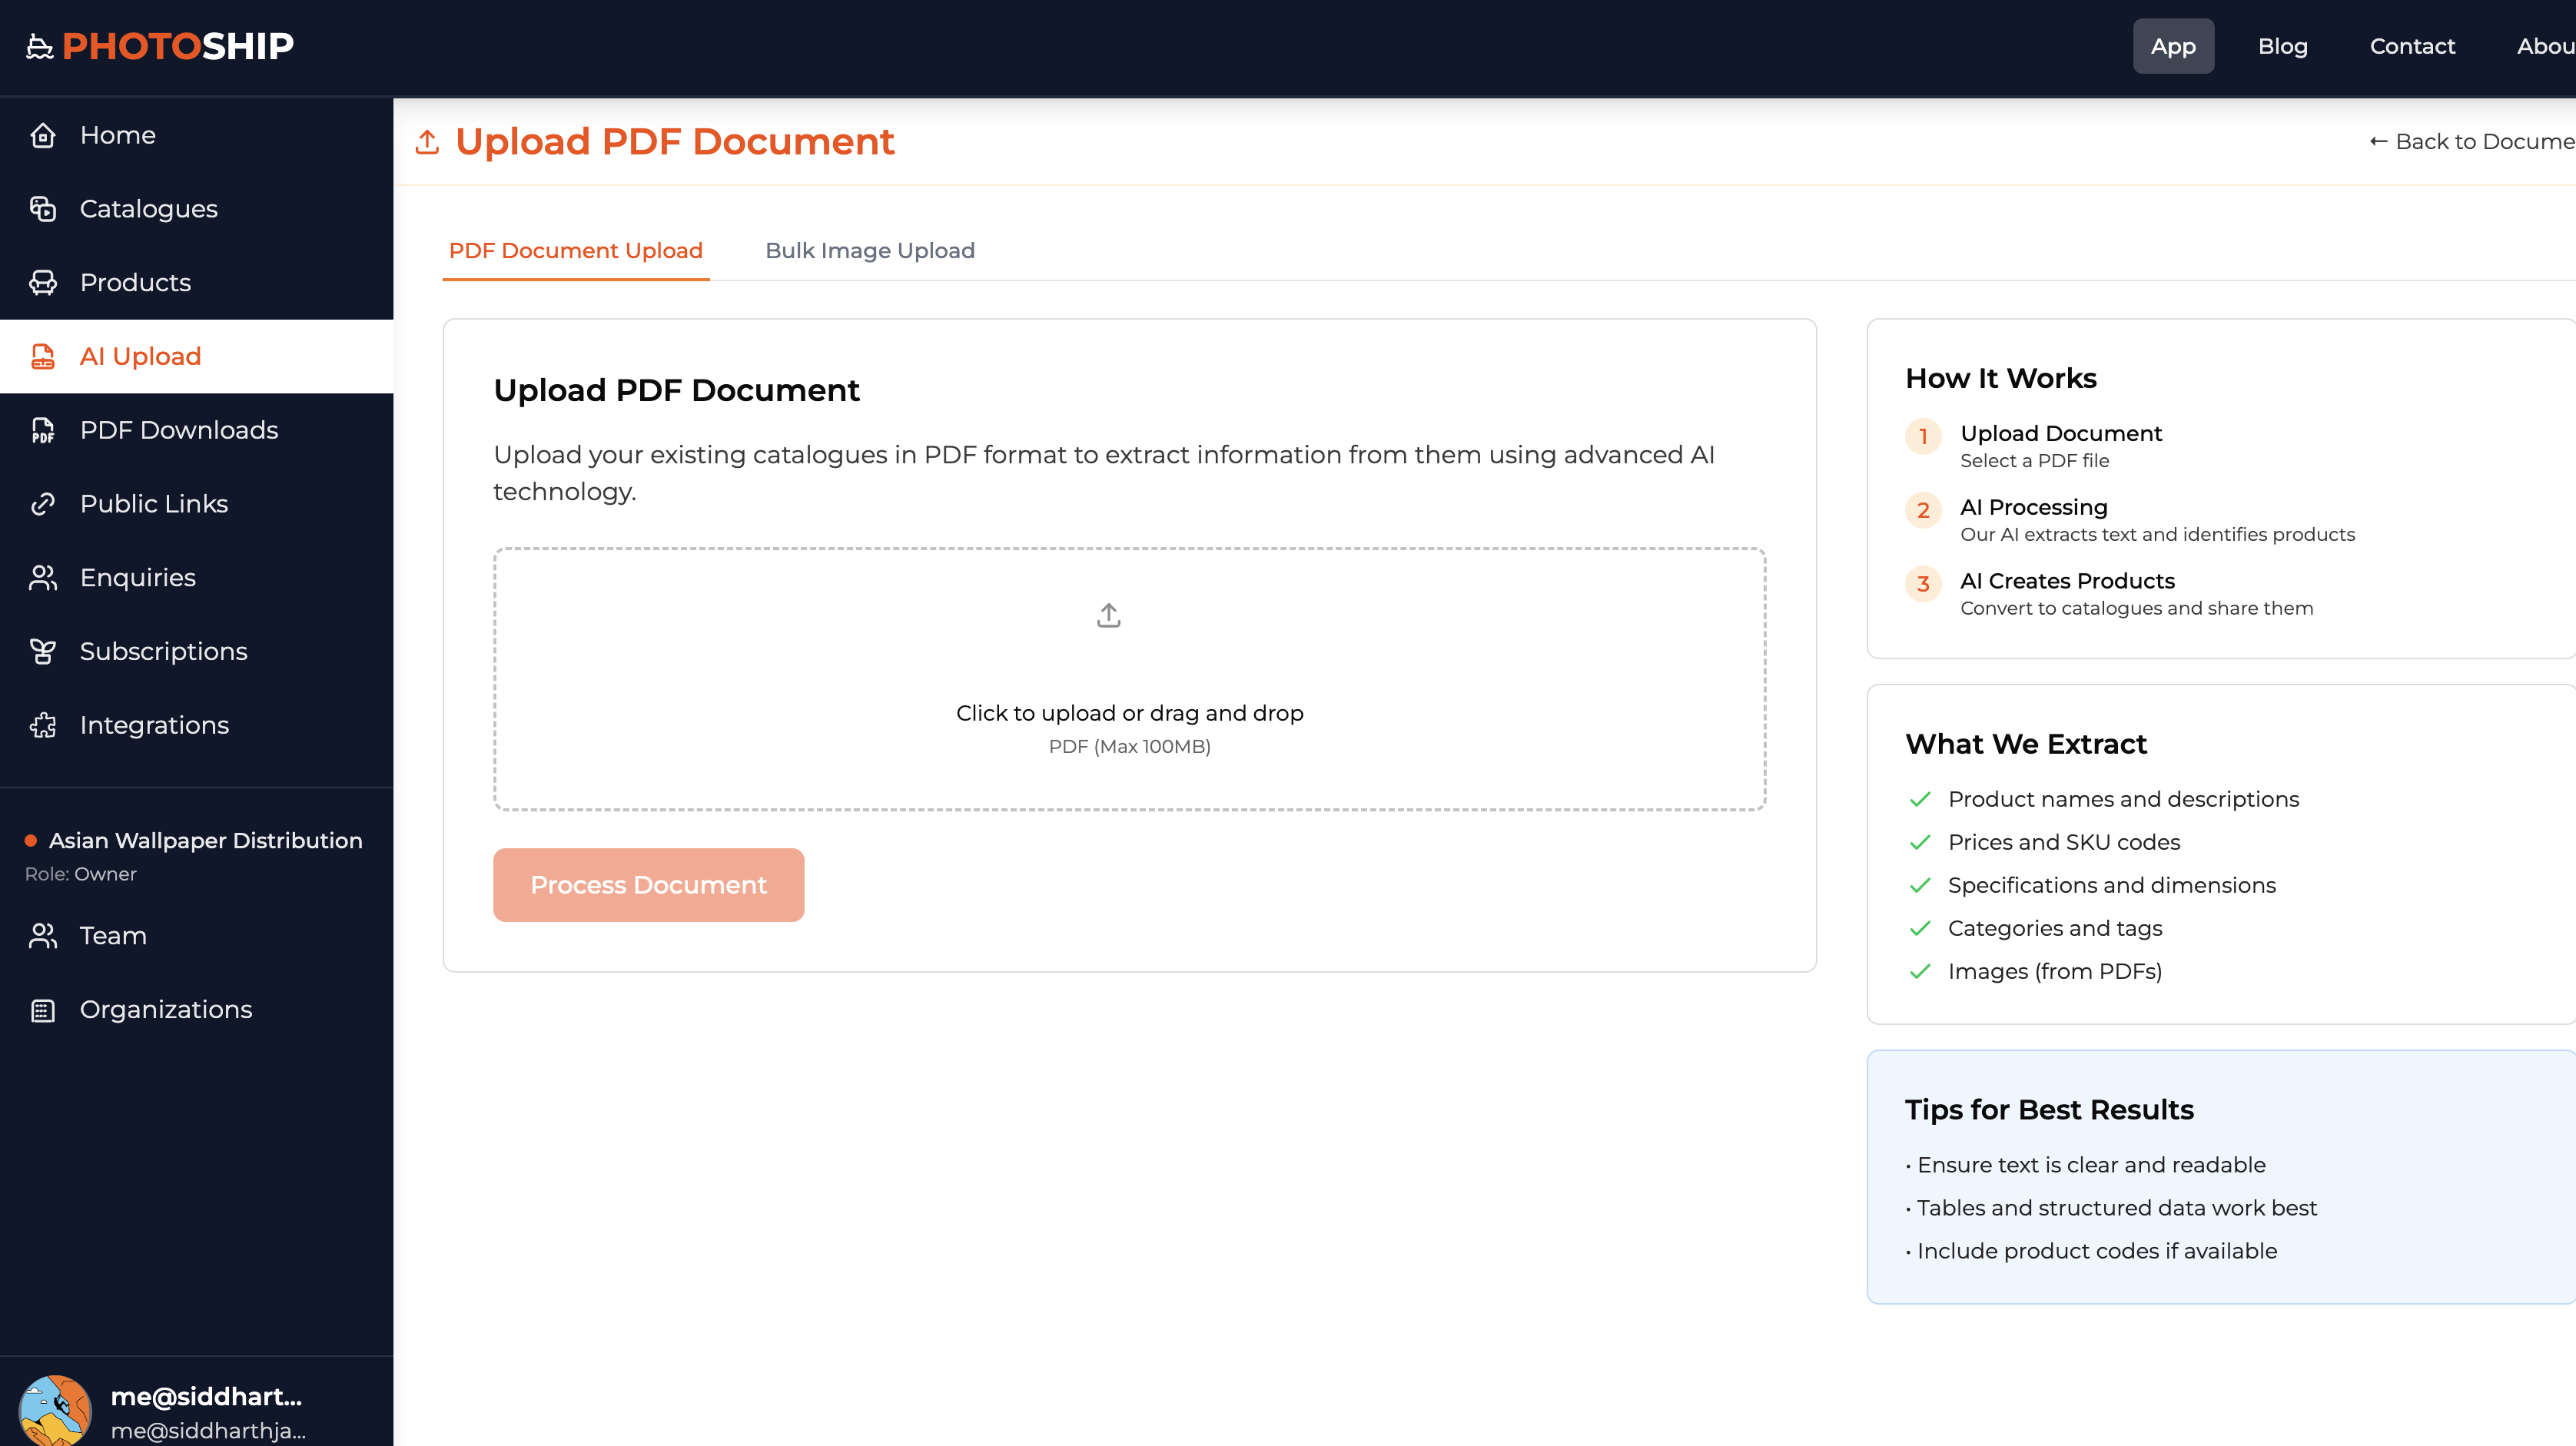Switch to the Bulk Image Upload tab

pyautogui.click(x=869, y=250)
